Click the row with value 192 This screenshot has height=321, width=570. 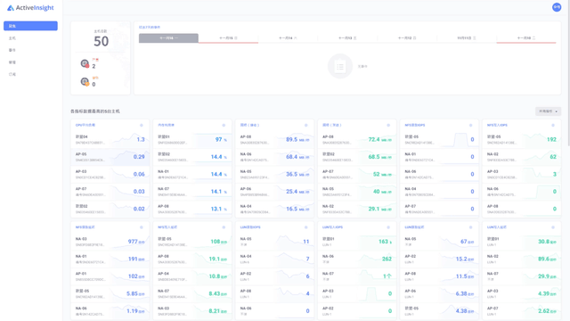(522, 140)
